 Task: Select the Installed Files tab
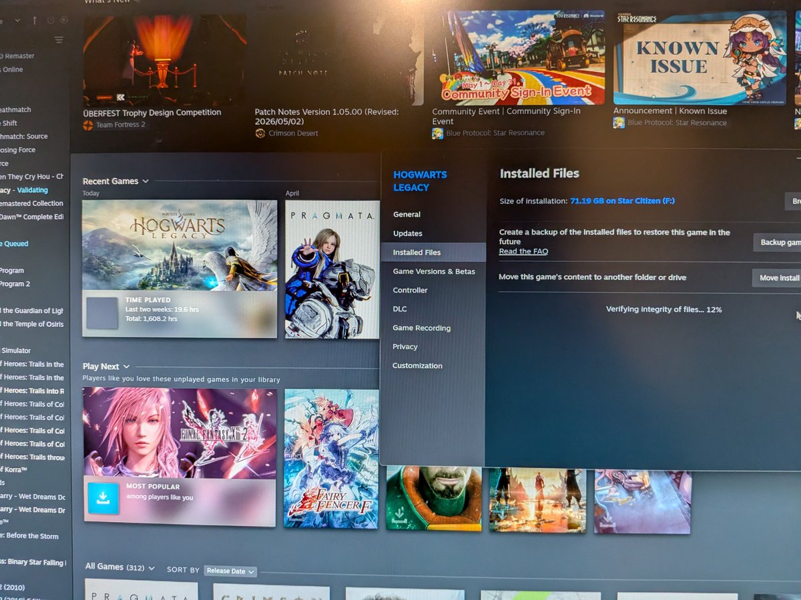click(x=433, y=252)
